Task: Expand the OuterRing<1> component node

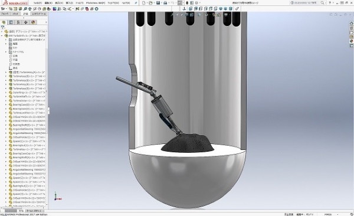Action: click(6, 93)
